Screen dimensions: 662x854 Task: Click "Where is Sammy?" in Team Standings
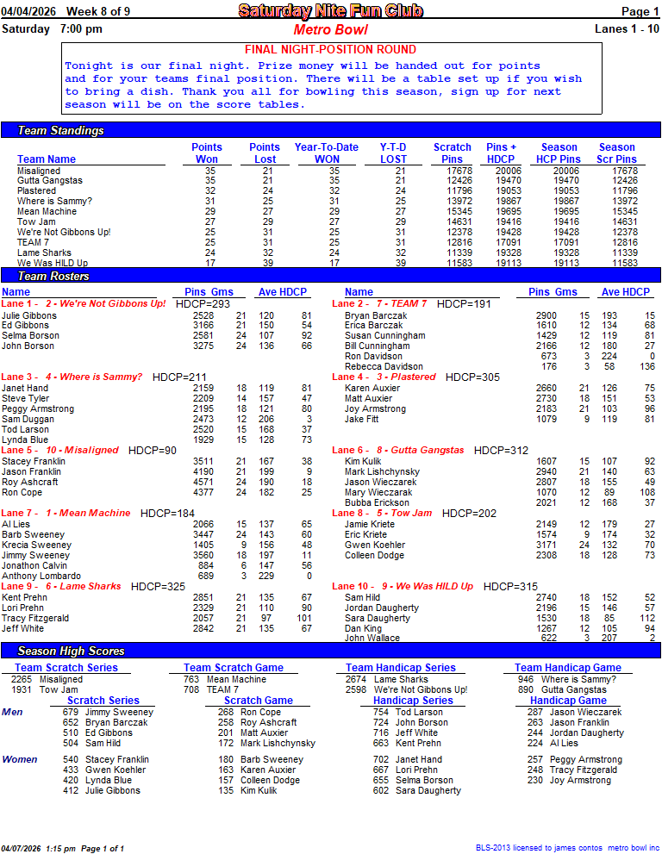pos(54,201)
